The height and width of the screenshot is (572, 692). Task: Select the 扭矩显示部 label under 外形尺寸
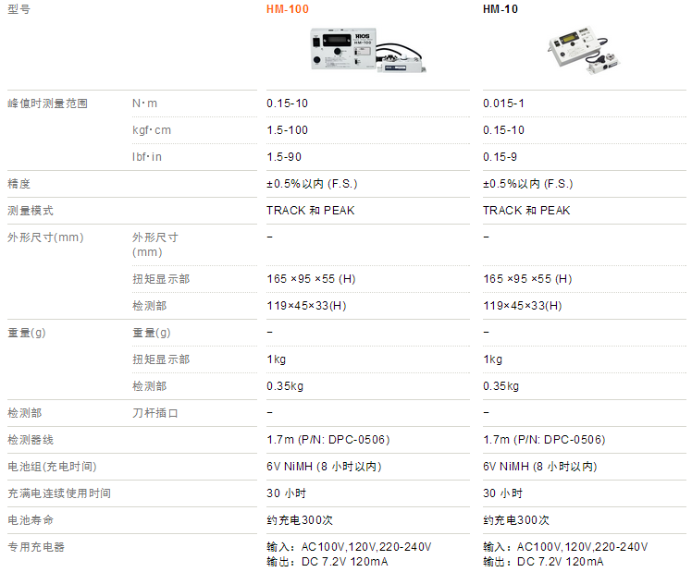tap(161, 279)
